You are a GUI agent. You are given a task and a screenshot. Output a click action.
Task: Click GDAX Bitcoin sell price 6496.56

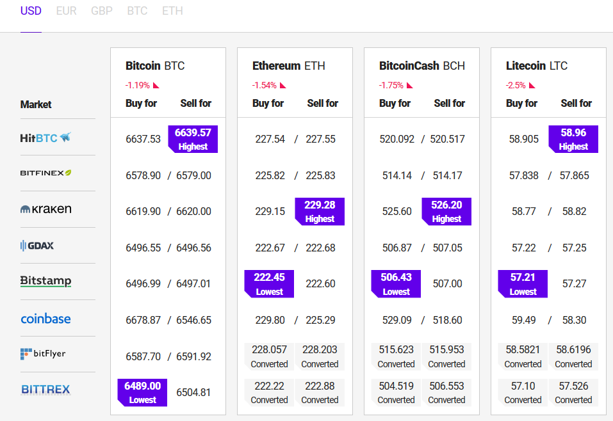click(193, 248)
